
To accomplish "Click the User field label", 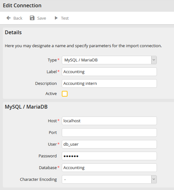I will pos(52,144).
